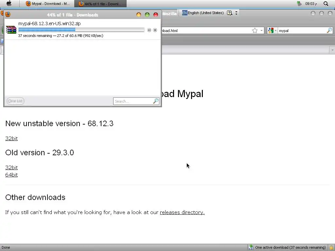Open the Apple menu

click(x=9, y=3)
